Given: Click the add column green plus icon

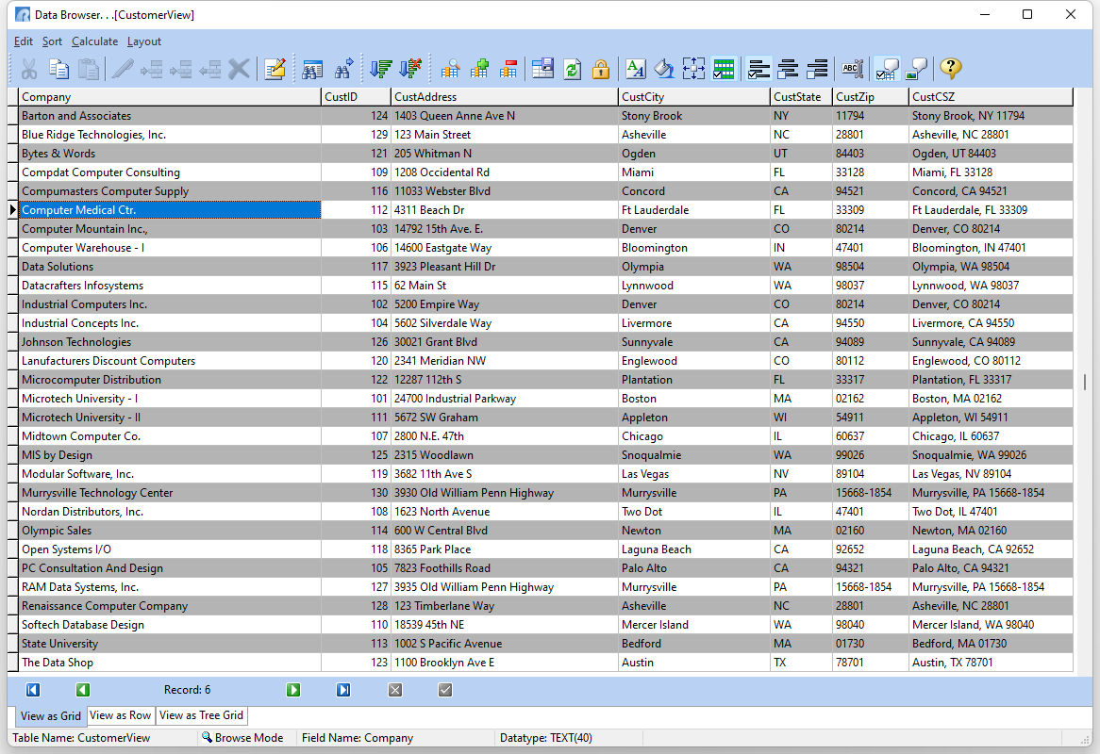Looking at the screenshot, I should (480, 69).
